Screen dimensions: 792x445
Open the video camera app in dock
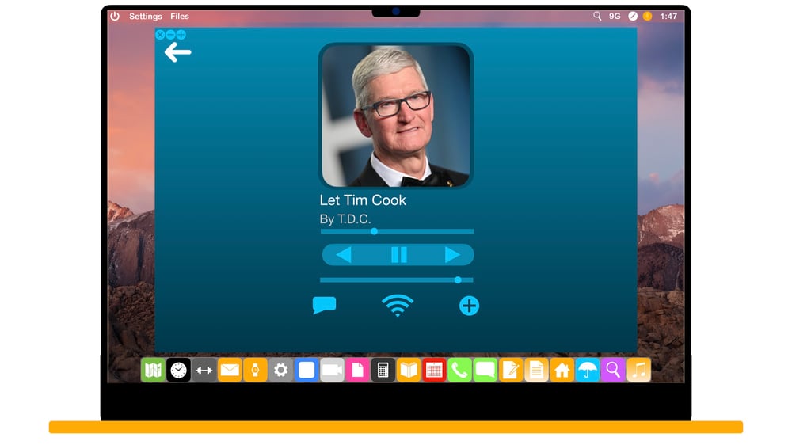[332, 371]
